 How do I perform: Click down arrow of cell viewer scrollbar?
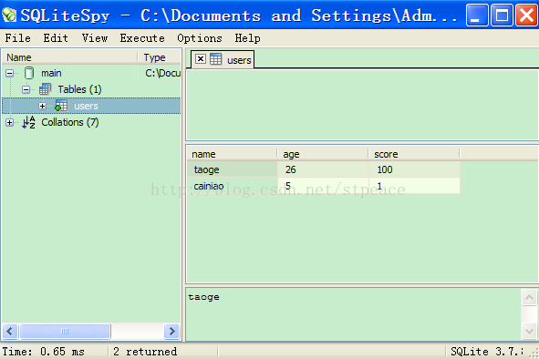pos(529,331)
